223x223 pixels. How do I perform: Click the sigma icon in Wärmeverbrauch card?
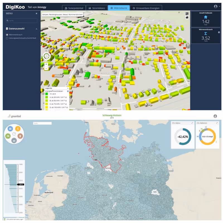click(206, 33)
